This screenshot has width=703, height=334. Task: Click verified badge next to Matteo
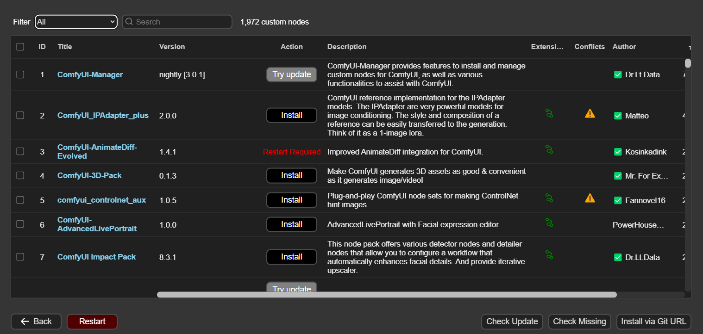tap(617, 116)
